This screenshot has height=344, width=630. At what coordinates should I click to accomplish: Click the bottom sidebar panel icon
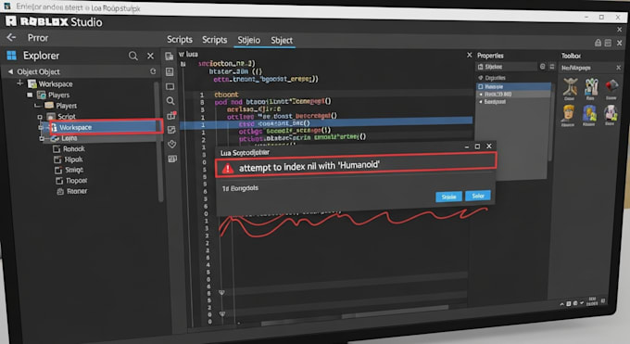pyautogui.click(x=172, y=159)
